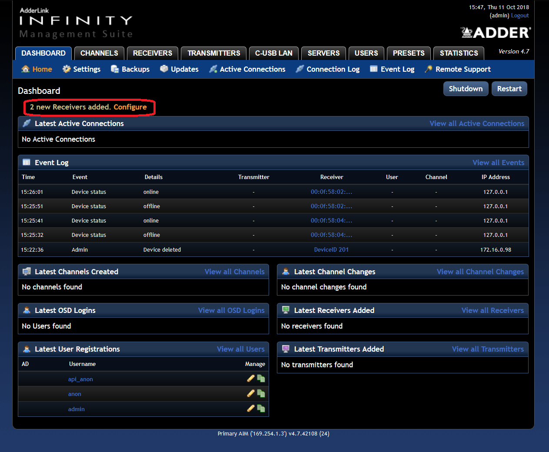Open View all Events link

tap(499, 163)
